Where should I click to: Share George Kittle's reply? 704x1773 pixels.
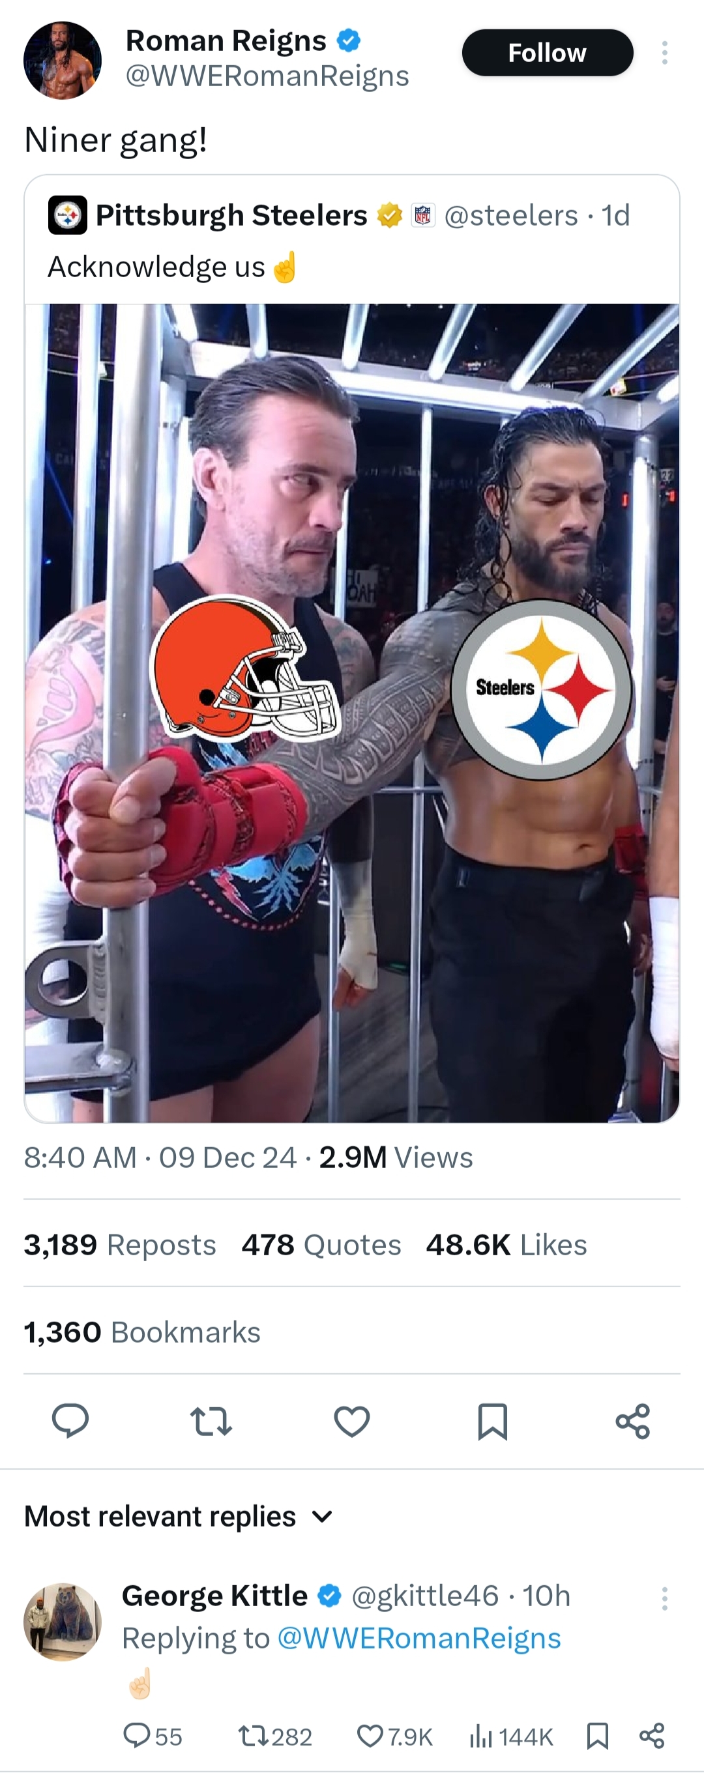pyautogui.click(x=652, y=1736)
